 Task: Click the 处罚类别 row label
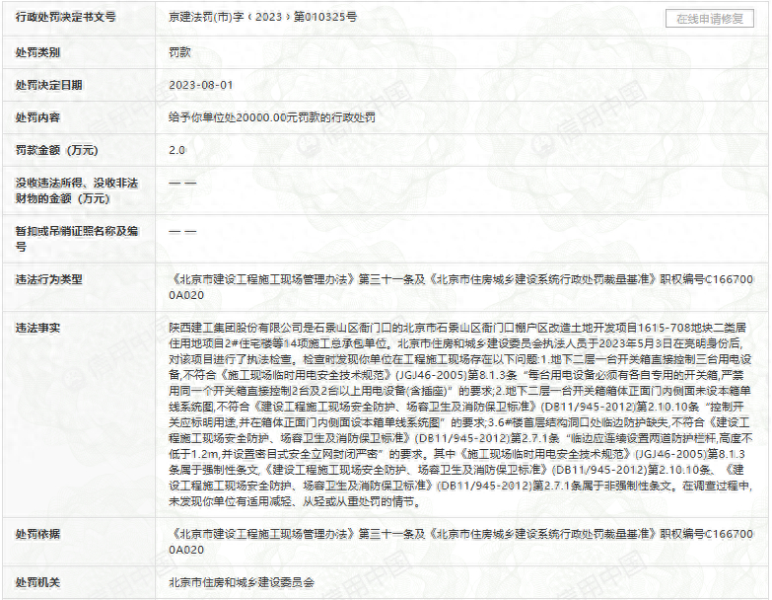[37, 52]
